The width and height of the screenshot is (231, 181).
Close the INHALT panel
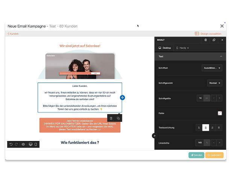[x=222, y=40]
